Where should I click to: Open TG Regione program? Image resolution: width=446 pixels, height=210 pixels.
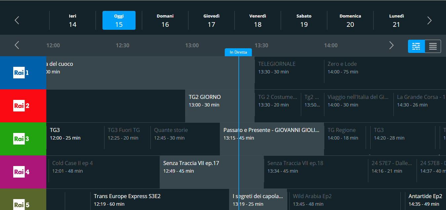click(345, 139)
